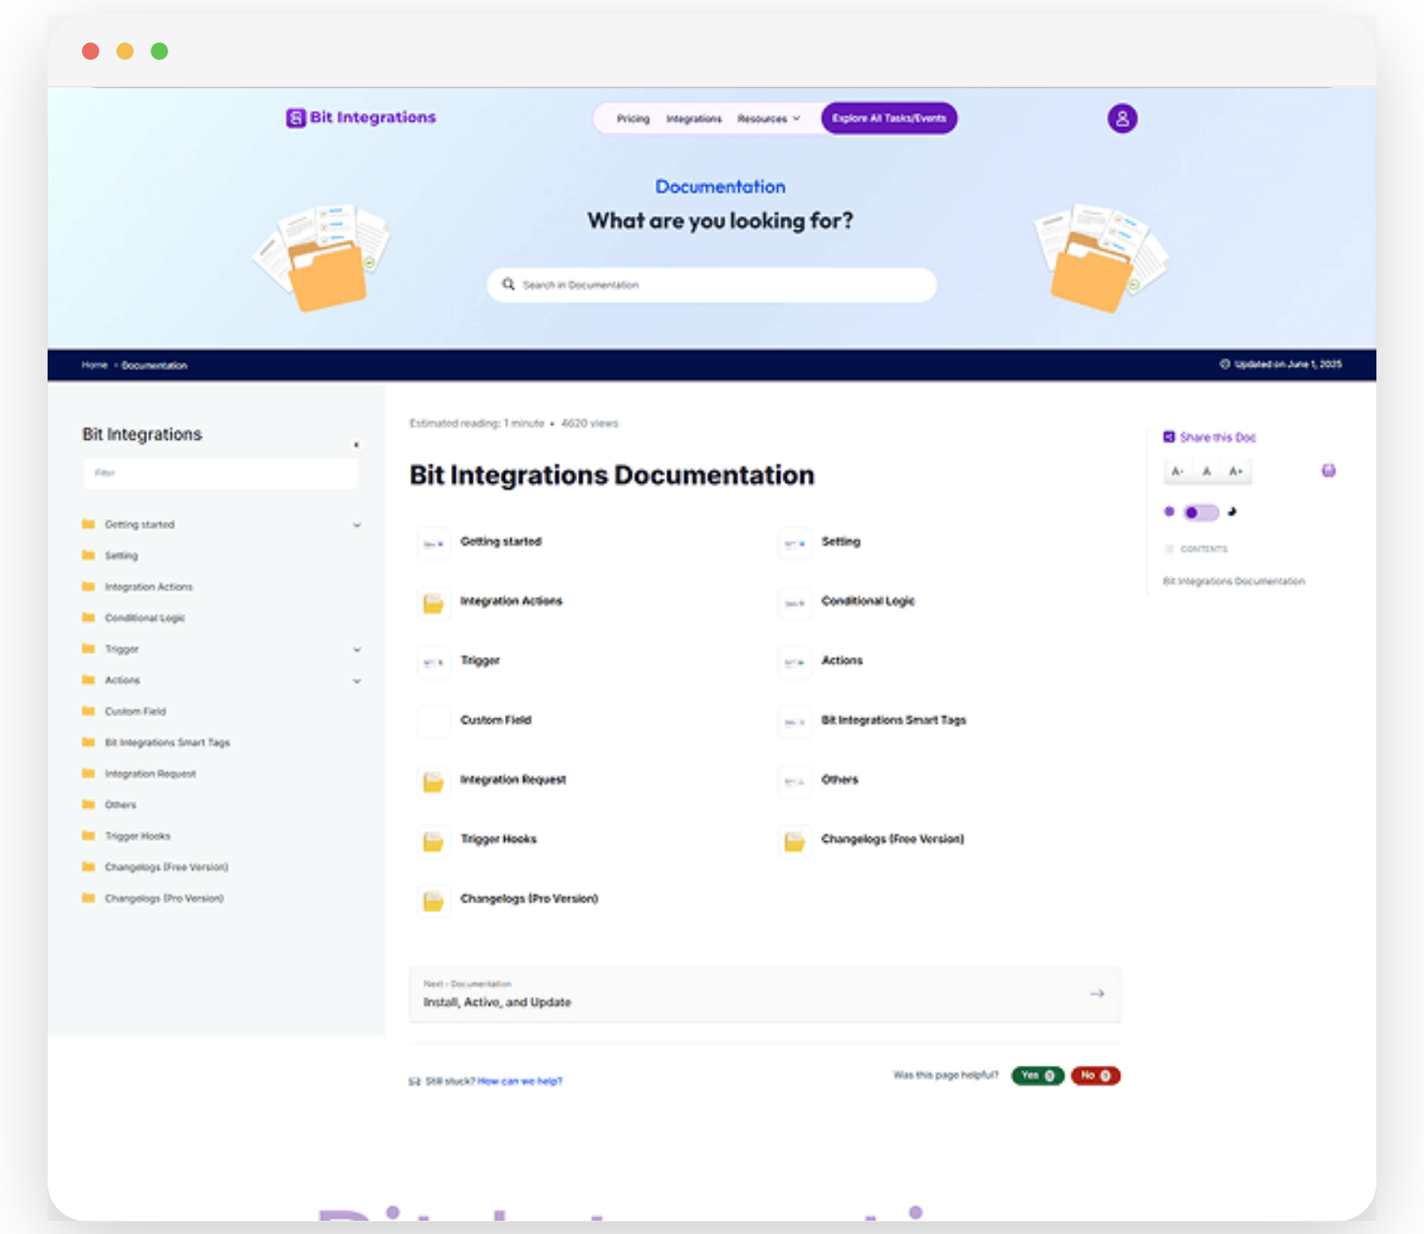The width and height of the screenshot is (1424, 1234).
Task: Click the magnifier icon in the documentation search
Action: tap(508, 285)
